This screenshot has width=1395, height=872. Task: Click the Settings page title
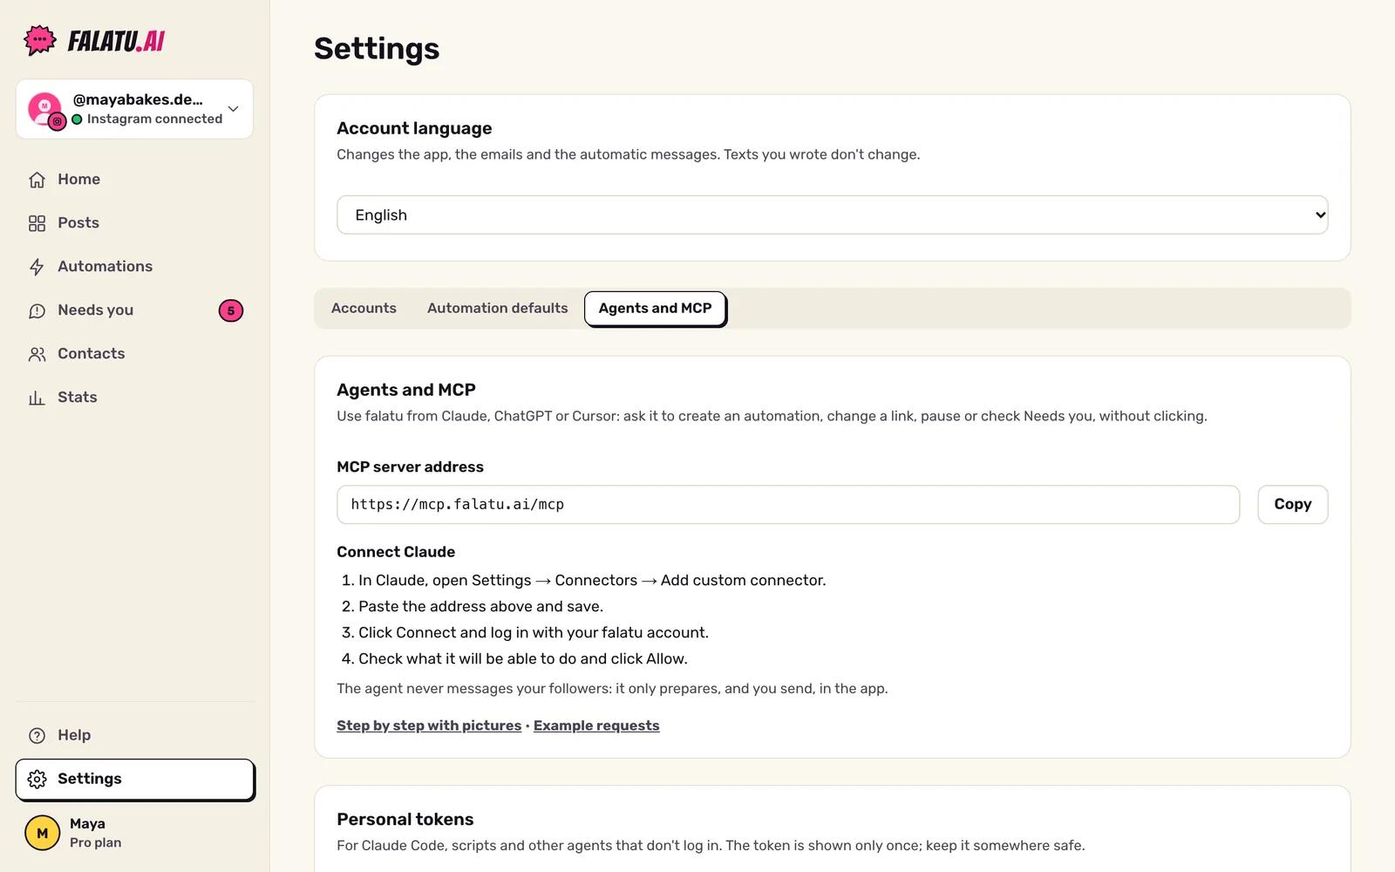[x=377, y=49]
